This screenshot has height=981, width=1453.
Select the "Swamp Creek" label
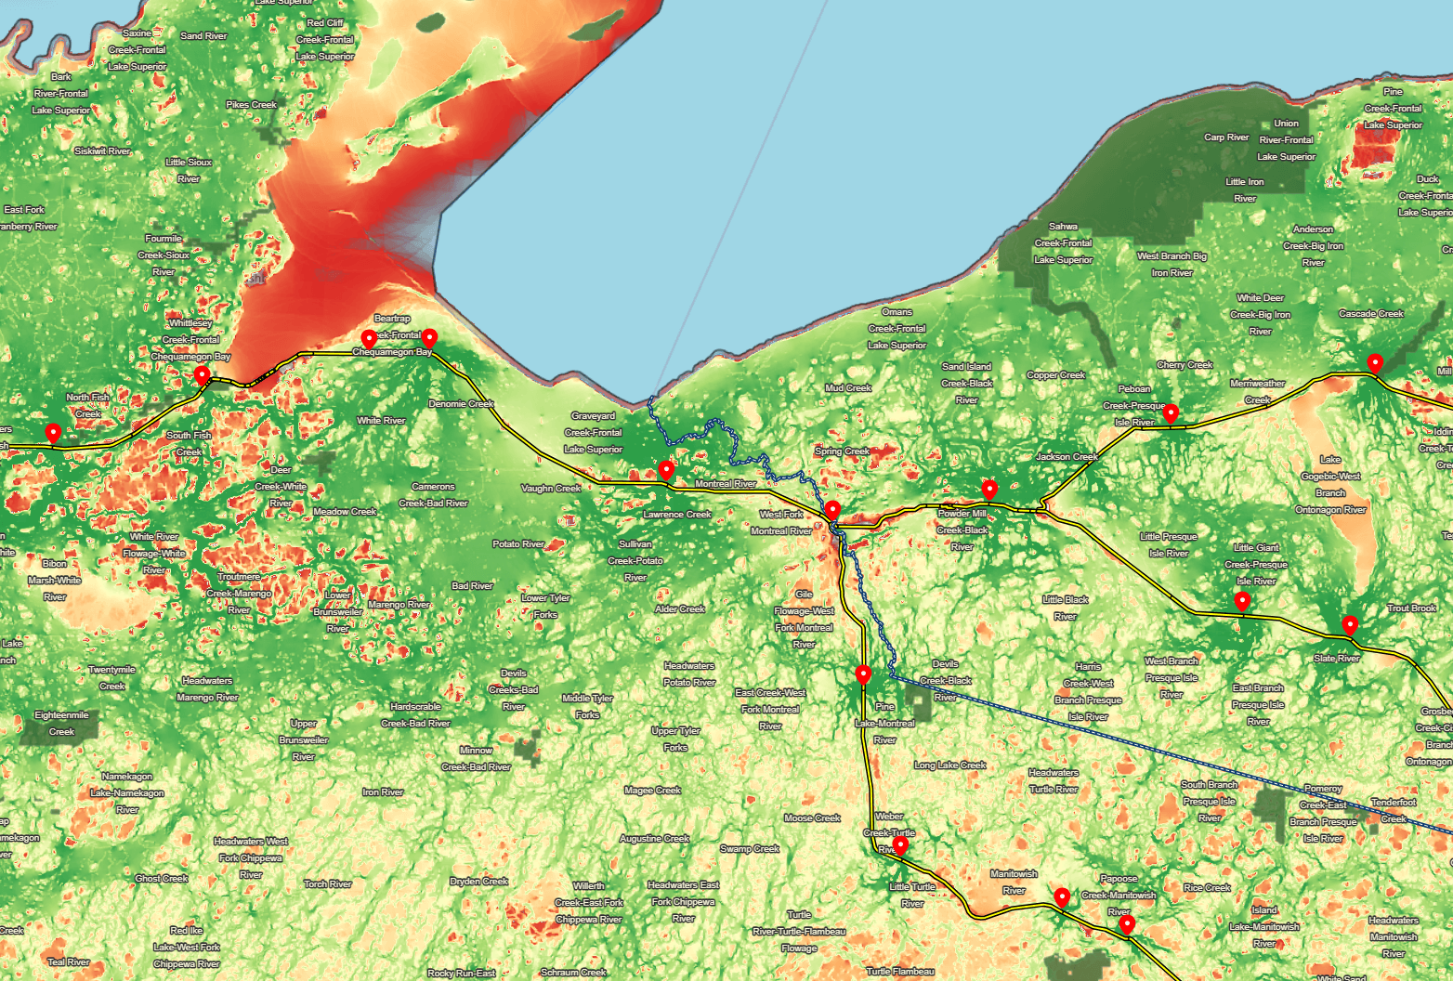tap(751, 849)
